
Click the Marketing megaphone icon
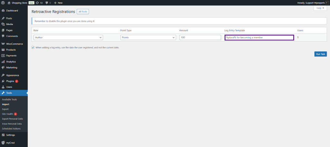click(3, 67)
